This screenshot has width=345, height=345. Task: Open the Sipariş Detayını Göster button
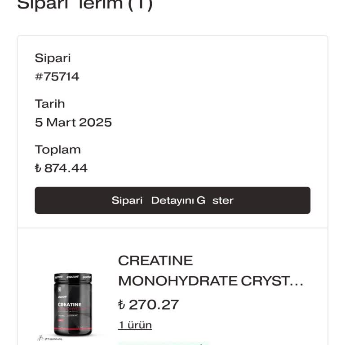click(172, 200)
